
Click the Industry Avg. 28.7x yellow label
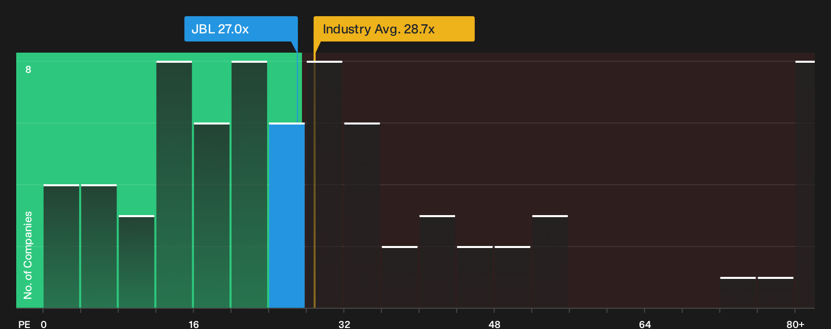tap(394, 29)
